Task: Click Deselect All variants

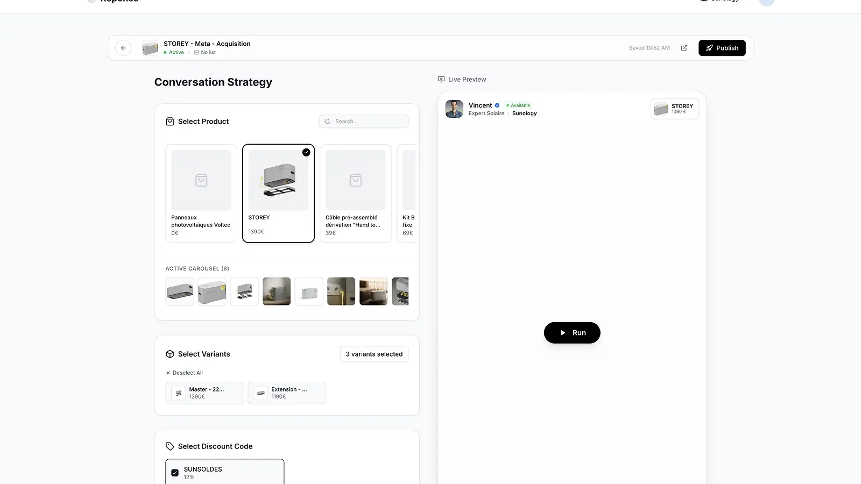Action: click(184, 373)
